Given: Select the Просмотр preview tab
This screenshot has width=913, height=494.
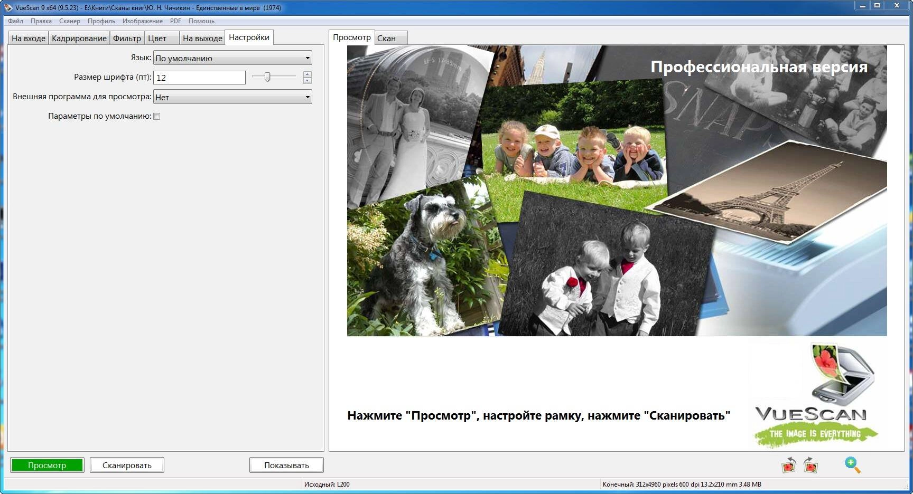Looking at the screenshot, I should pos(352,37).
